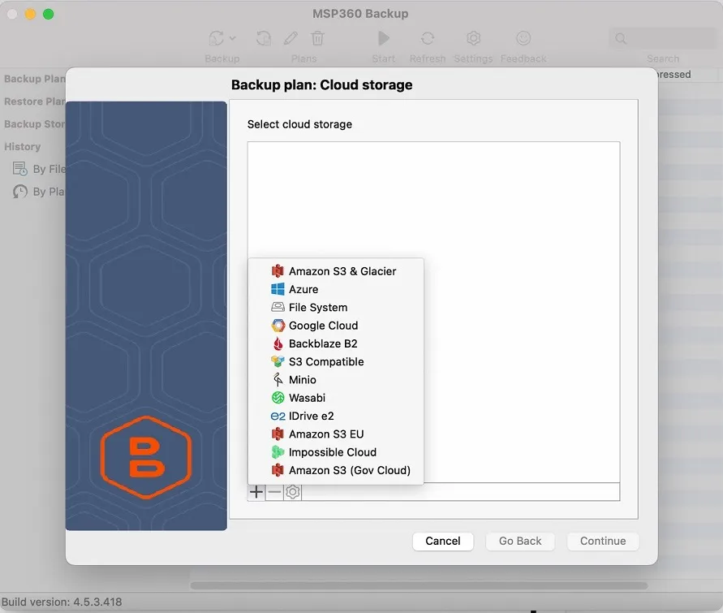723x613 pixels.
Task: Select History in sidebar
Action: [x=23, y=147]
